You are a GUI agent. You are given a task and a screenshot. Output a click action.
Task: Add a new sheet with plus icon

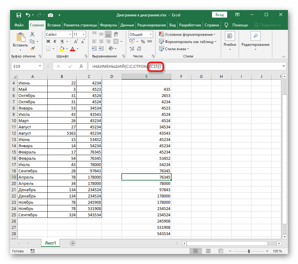point(73,243)
